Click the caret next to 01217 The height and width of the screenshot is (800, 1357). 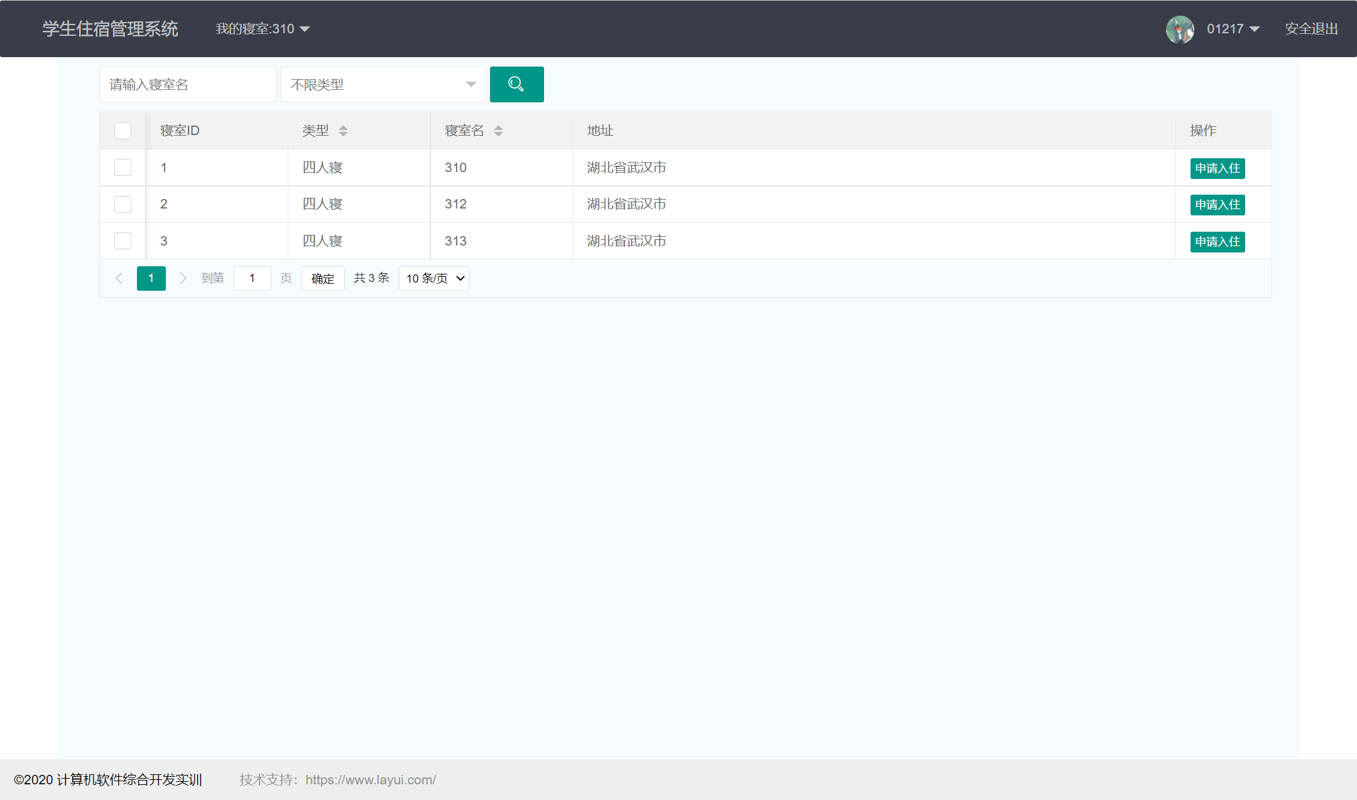coord(1255,29)
